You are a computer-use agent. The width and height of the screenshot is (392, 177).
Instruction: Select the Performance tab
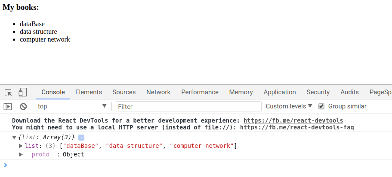(x=200, y=92)
